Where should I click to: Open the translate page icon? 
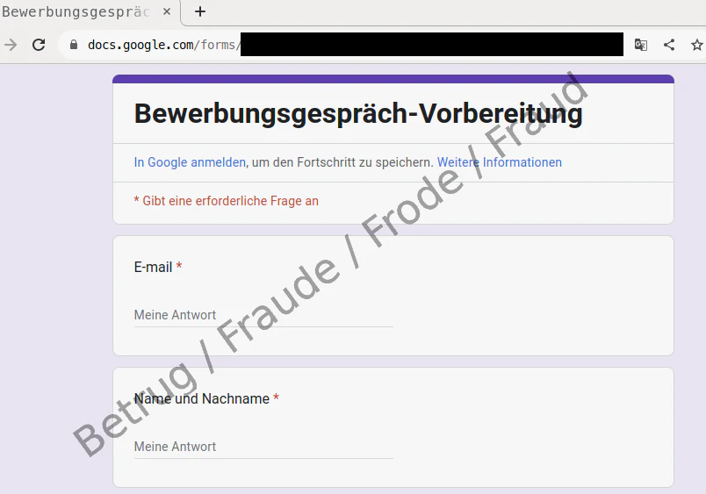coord(641,45)
